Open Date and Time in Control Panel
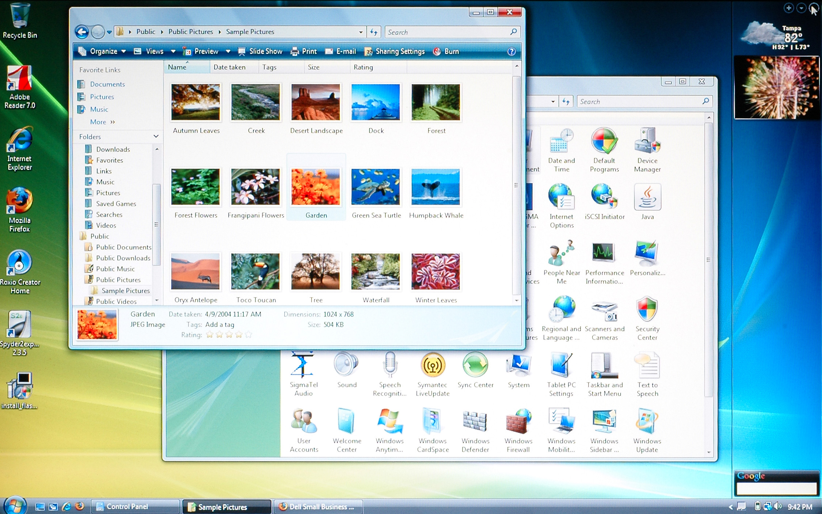Screen dimensions: 822x514 point(561,150)
